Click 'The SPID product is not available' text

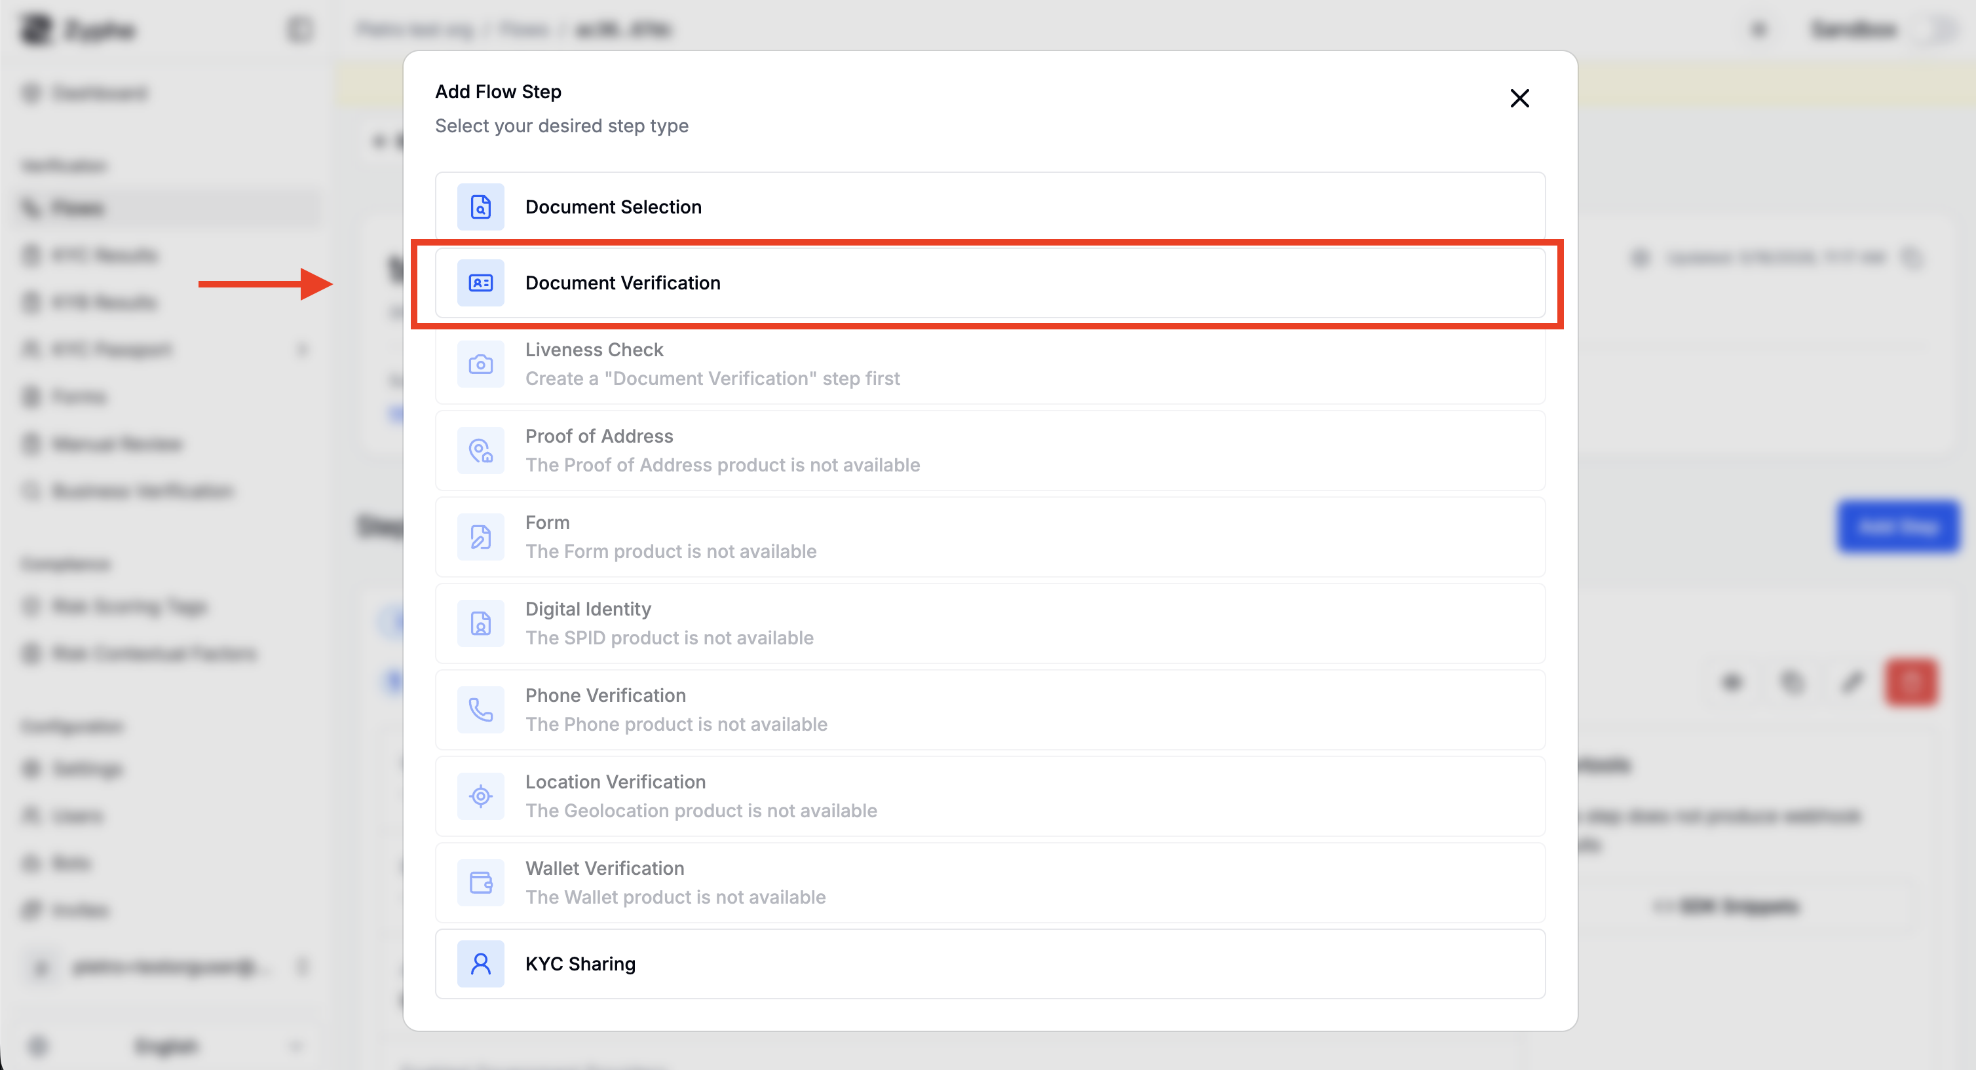670,638
